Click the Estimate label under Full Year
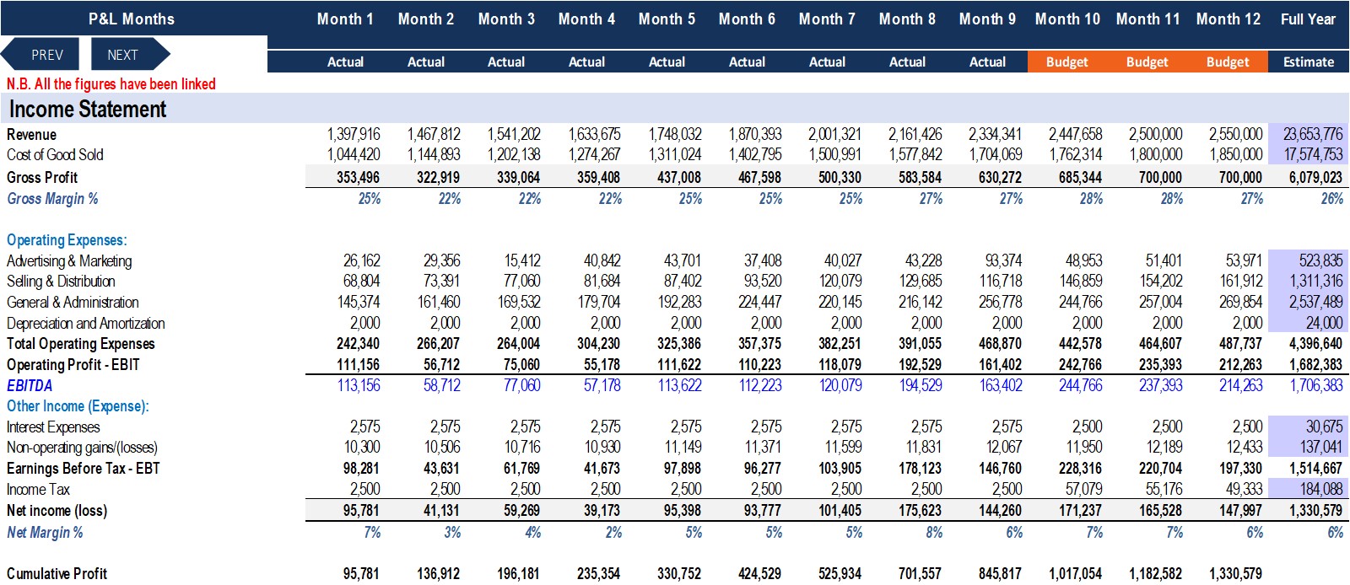 pos(1309,62)
